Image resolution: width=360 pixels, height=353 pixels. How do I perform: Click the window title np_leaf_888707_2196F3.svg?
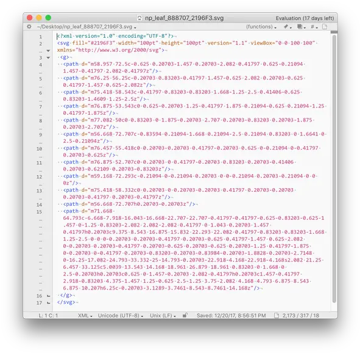coord(185,18)
